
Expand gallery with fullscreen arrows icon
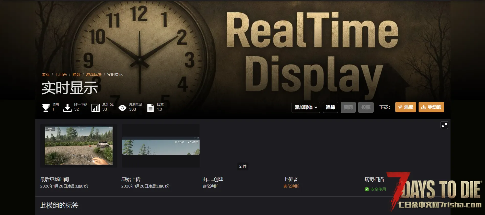coord(444,125)
